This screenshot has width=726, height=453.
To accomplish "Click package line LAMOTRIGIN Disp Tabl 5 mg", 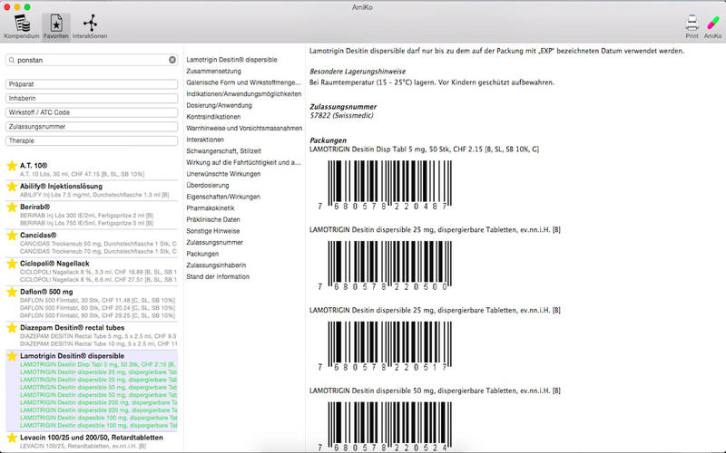I will tap(424, 149).
